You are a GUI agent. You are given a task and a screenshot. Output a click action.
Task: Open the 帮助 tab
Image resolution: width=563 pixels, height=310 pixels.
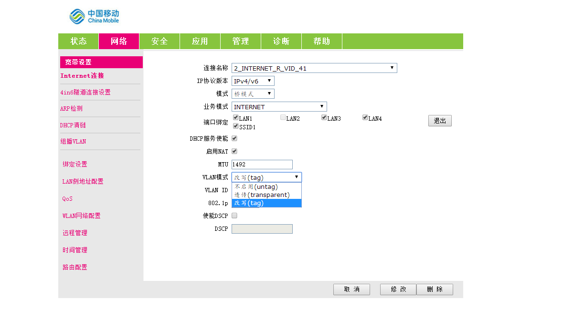pos(322,41)
